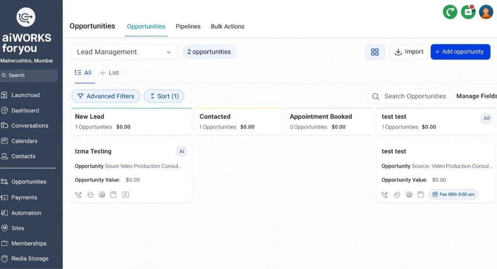Click the Search Opportunities field
The image size is (497, 269).
point(414,96)
